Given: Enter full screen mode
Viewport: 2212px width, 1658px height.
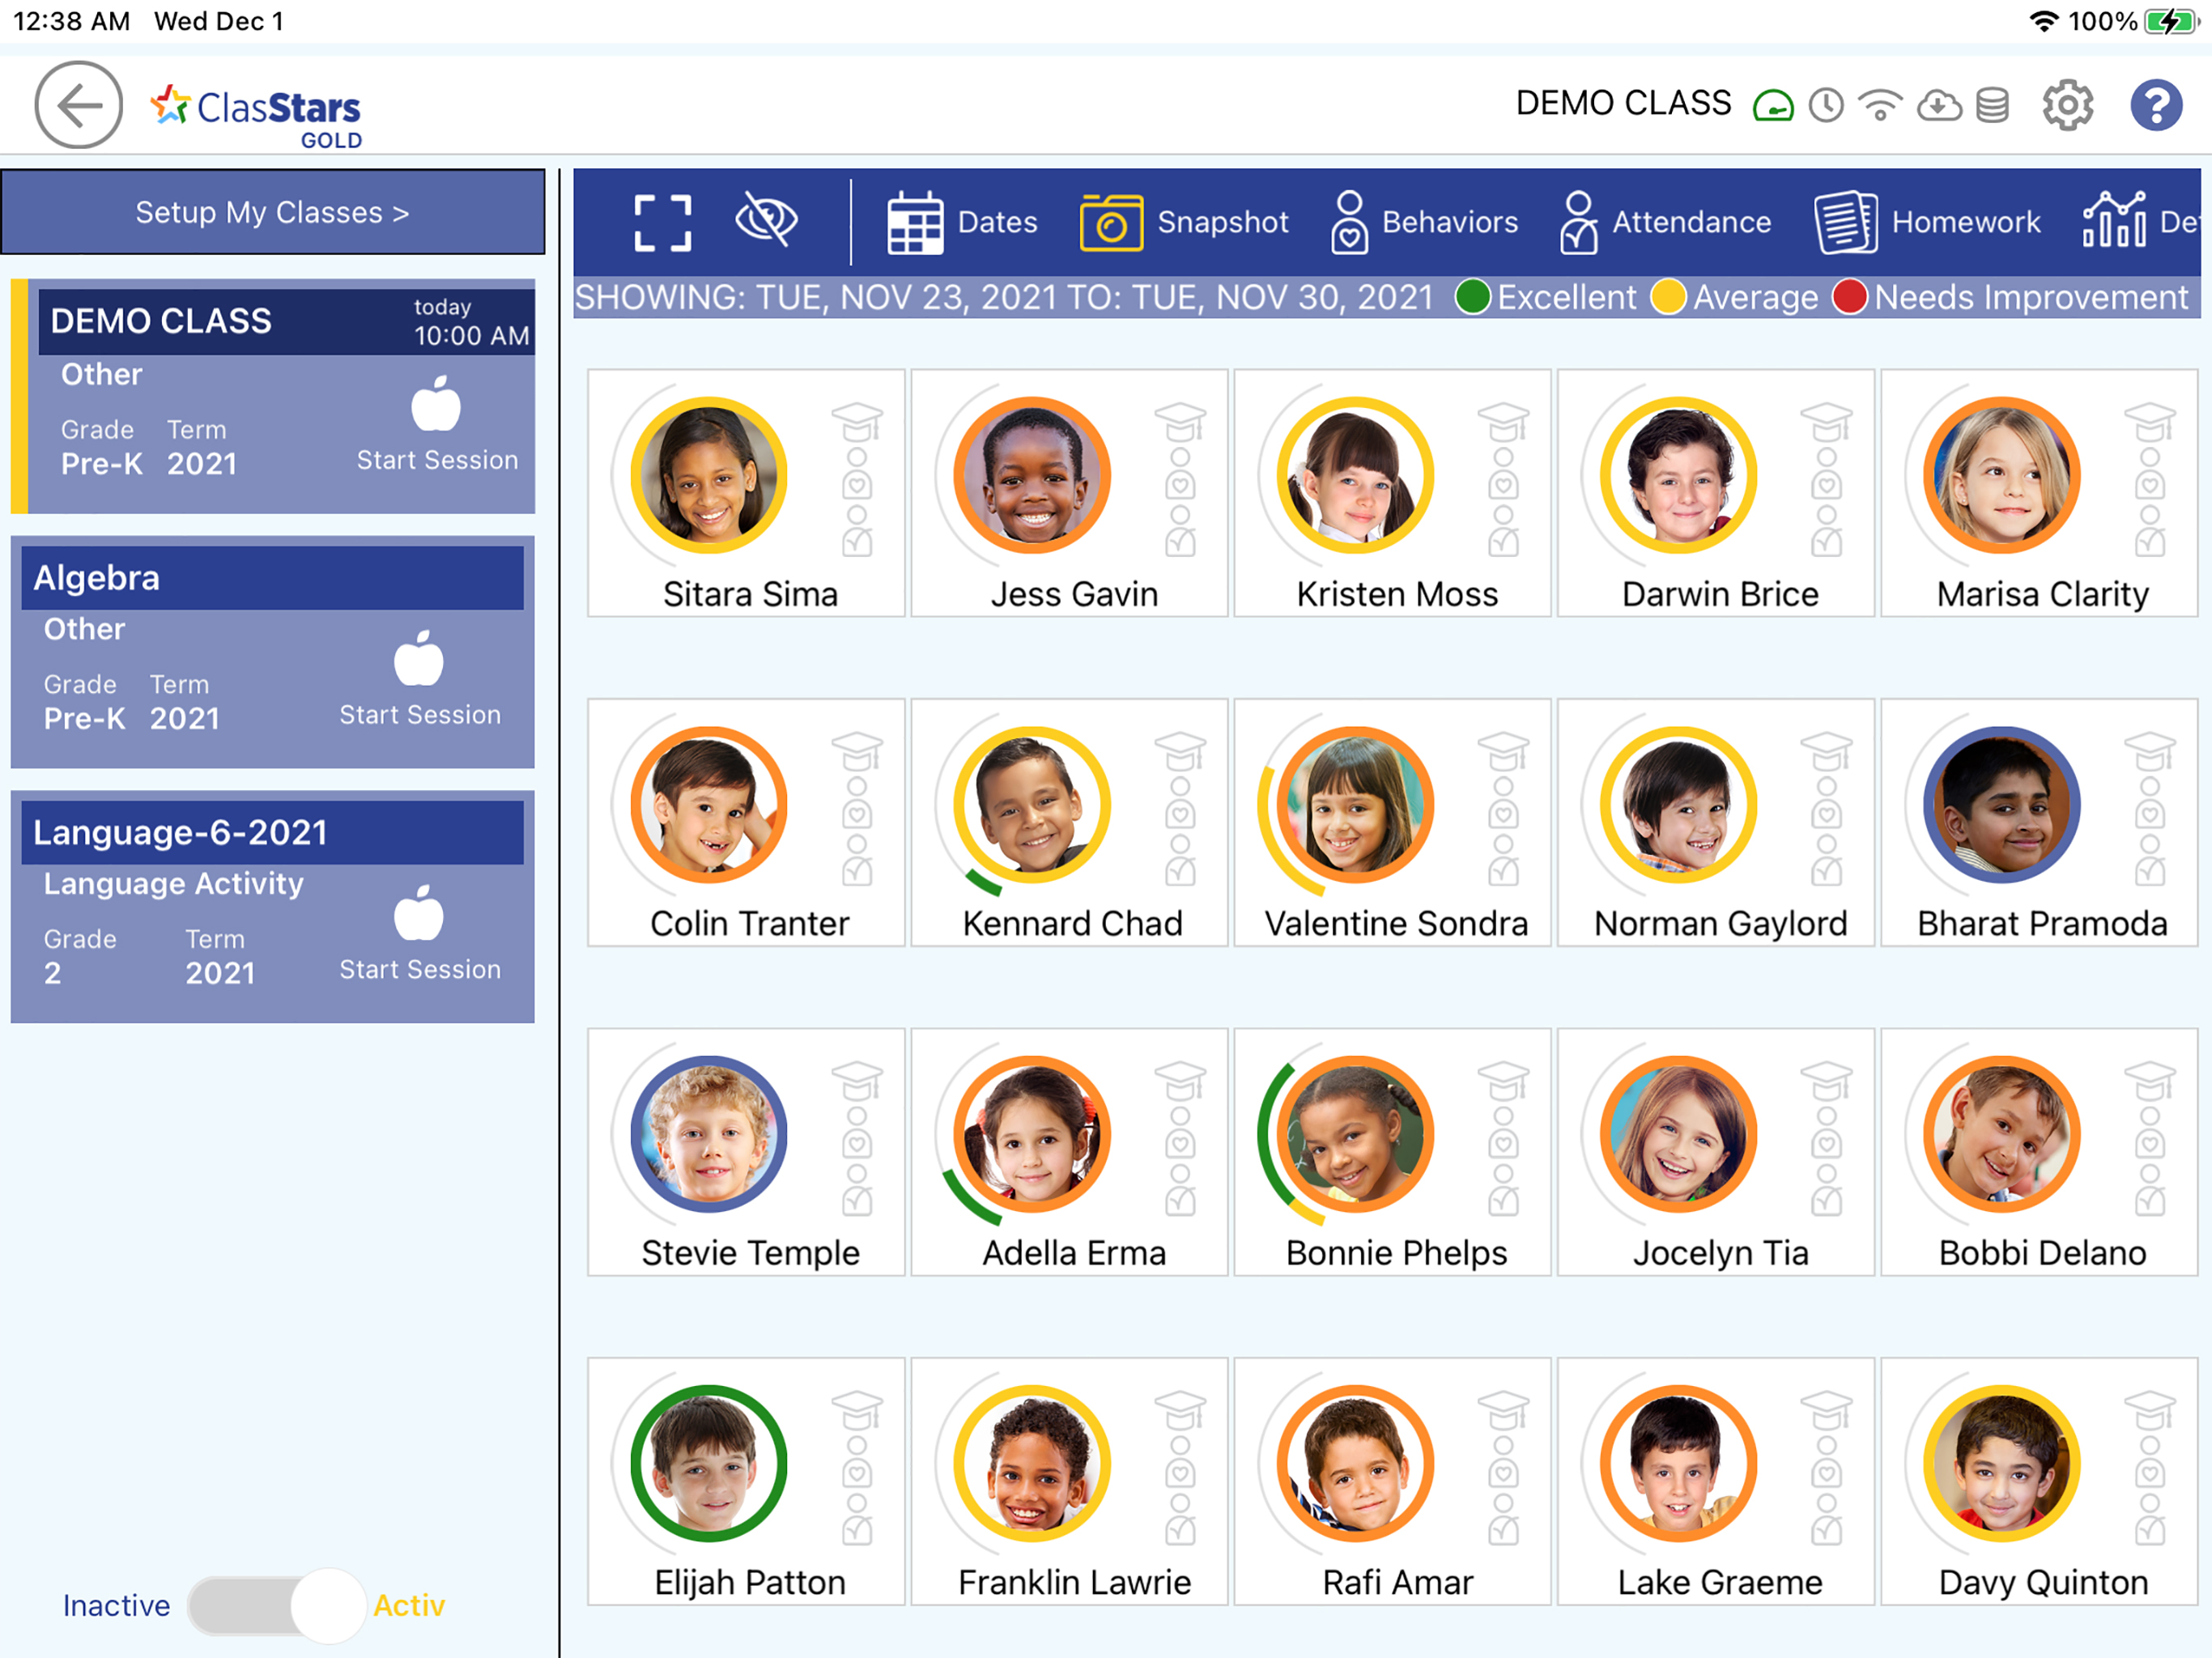Looking at the screenshot, I should click(663, 222).
